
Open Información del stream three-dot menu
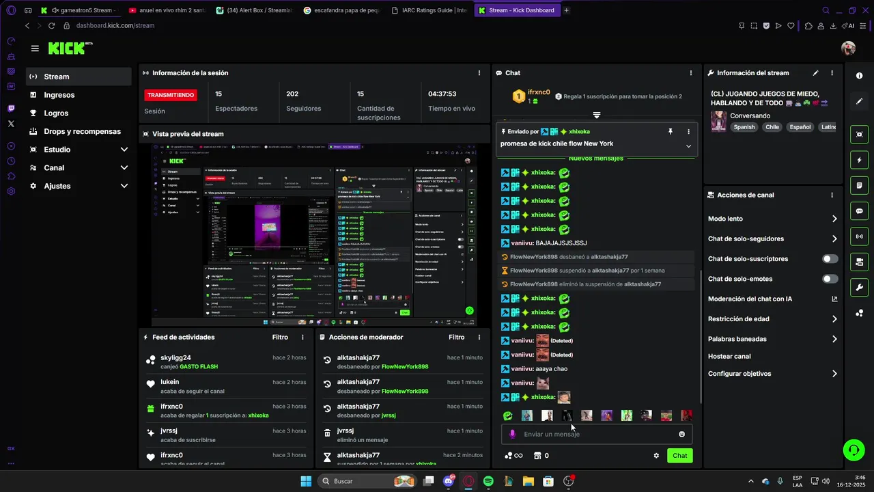(x=832, y=72)
